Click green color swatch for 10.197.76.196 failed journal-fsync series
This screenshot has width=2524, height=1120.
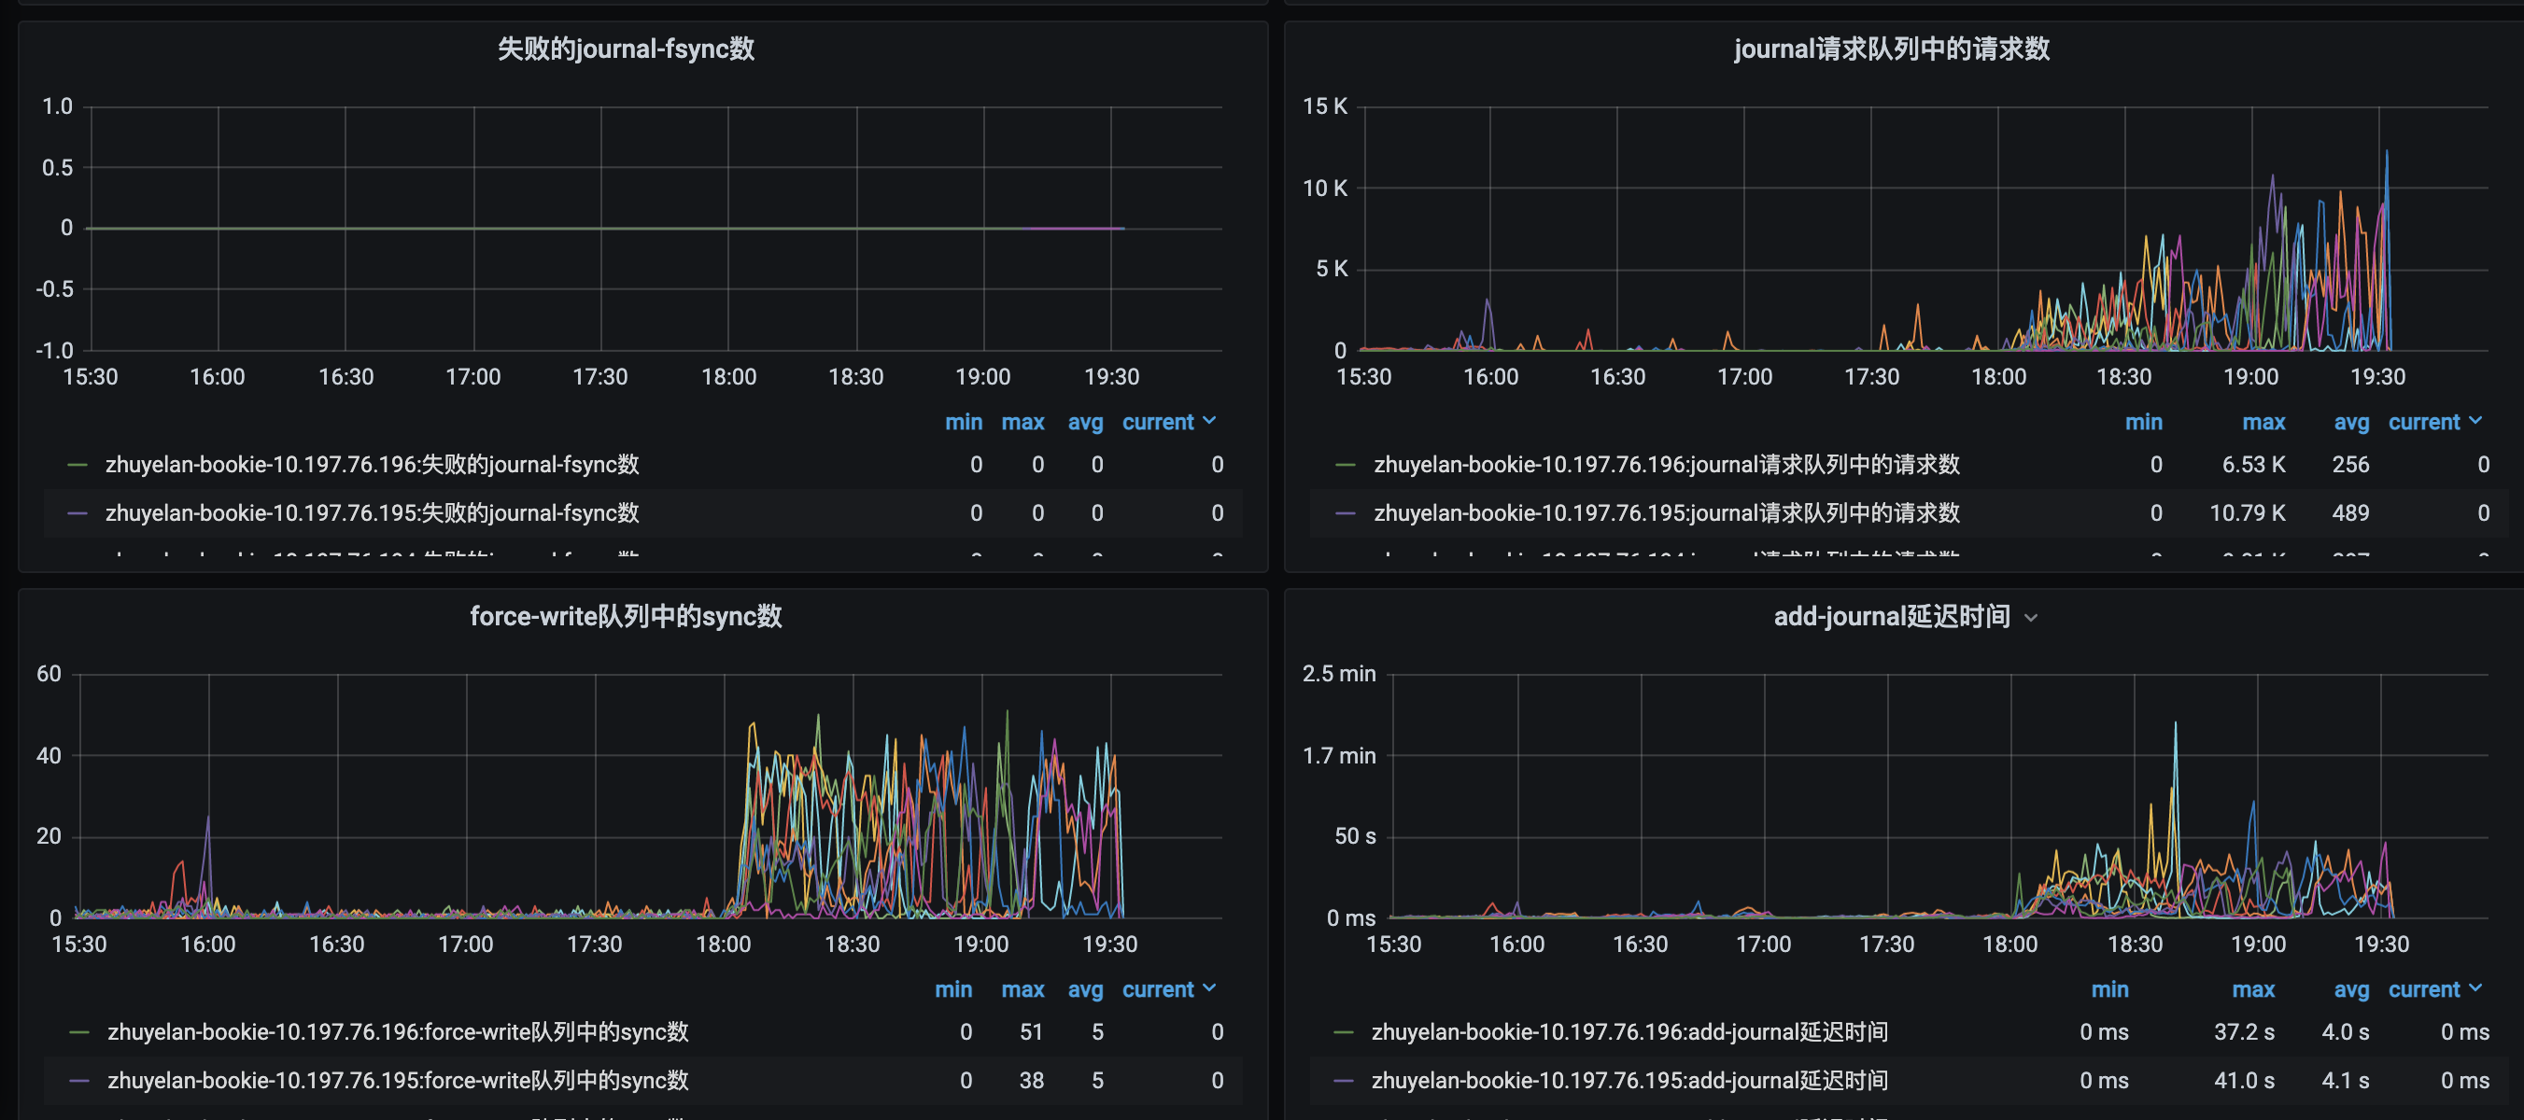[78, 465]
